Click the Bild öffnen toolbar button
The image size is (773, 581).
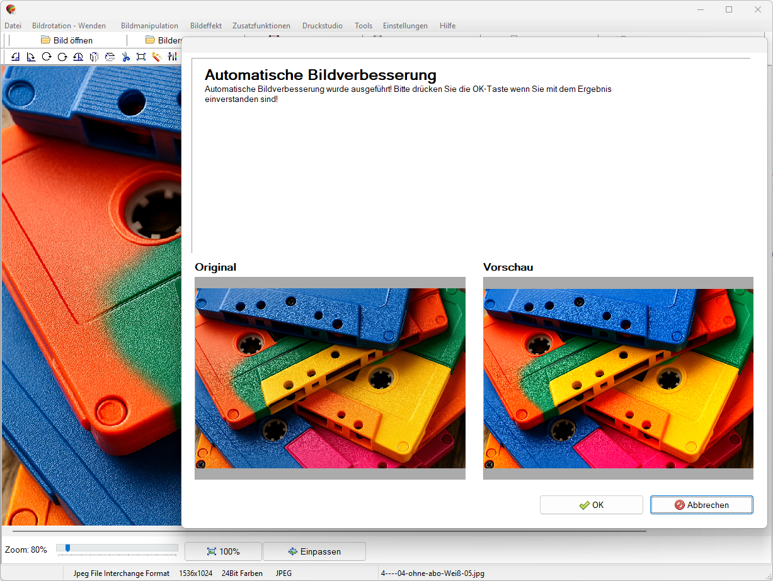tap(67, 40)
